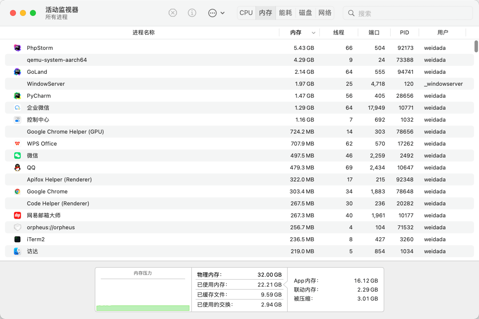The image size is (479, 319).
Task: Click the Google Chrome icon
Action: click(x=17, y=191)
